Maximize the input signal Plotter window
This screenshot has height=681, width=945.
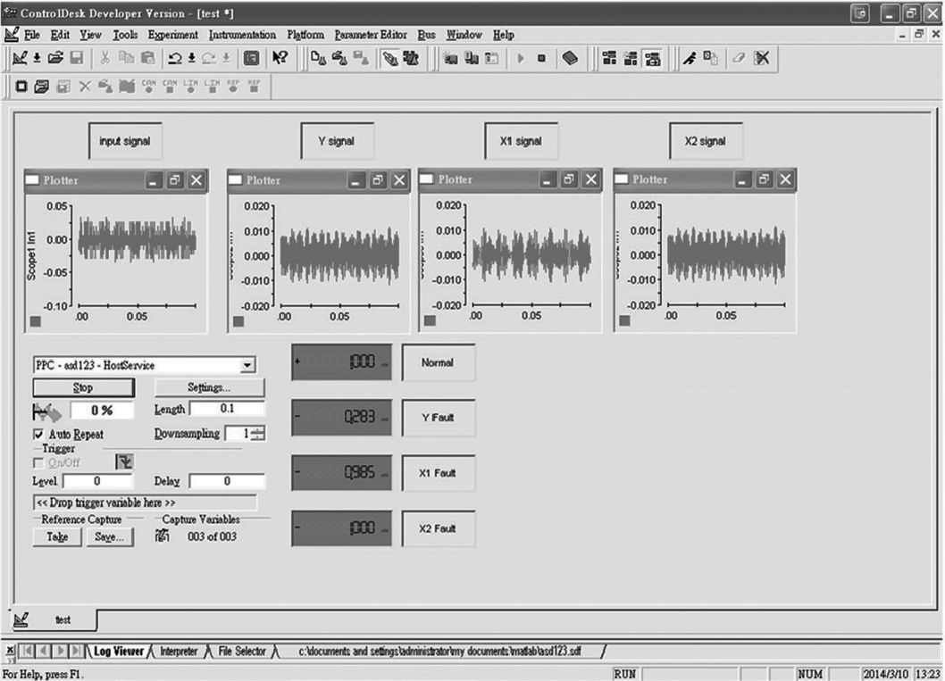click(175, 180)
